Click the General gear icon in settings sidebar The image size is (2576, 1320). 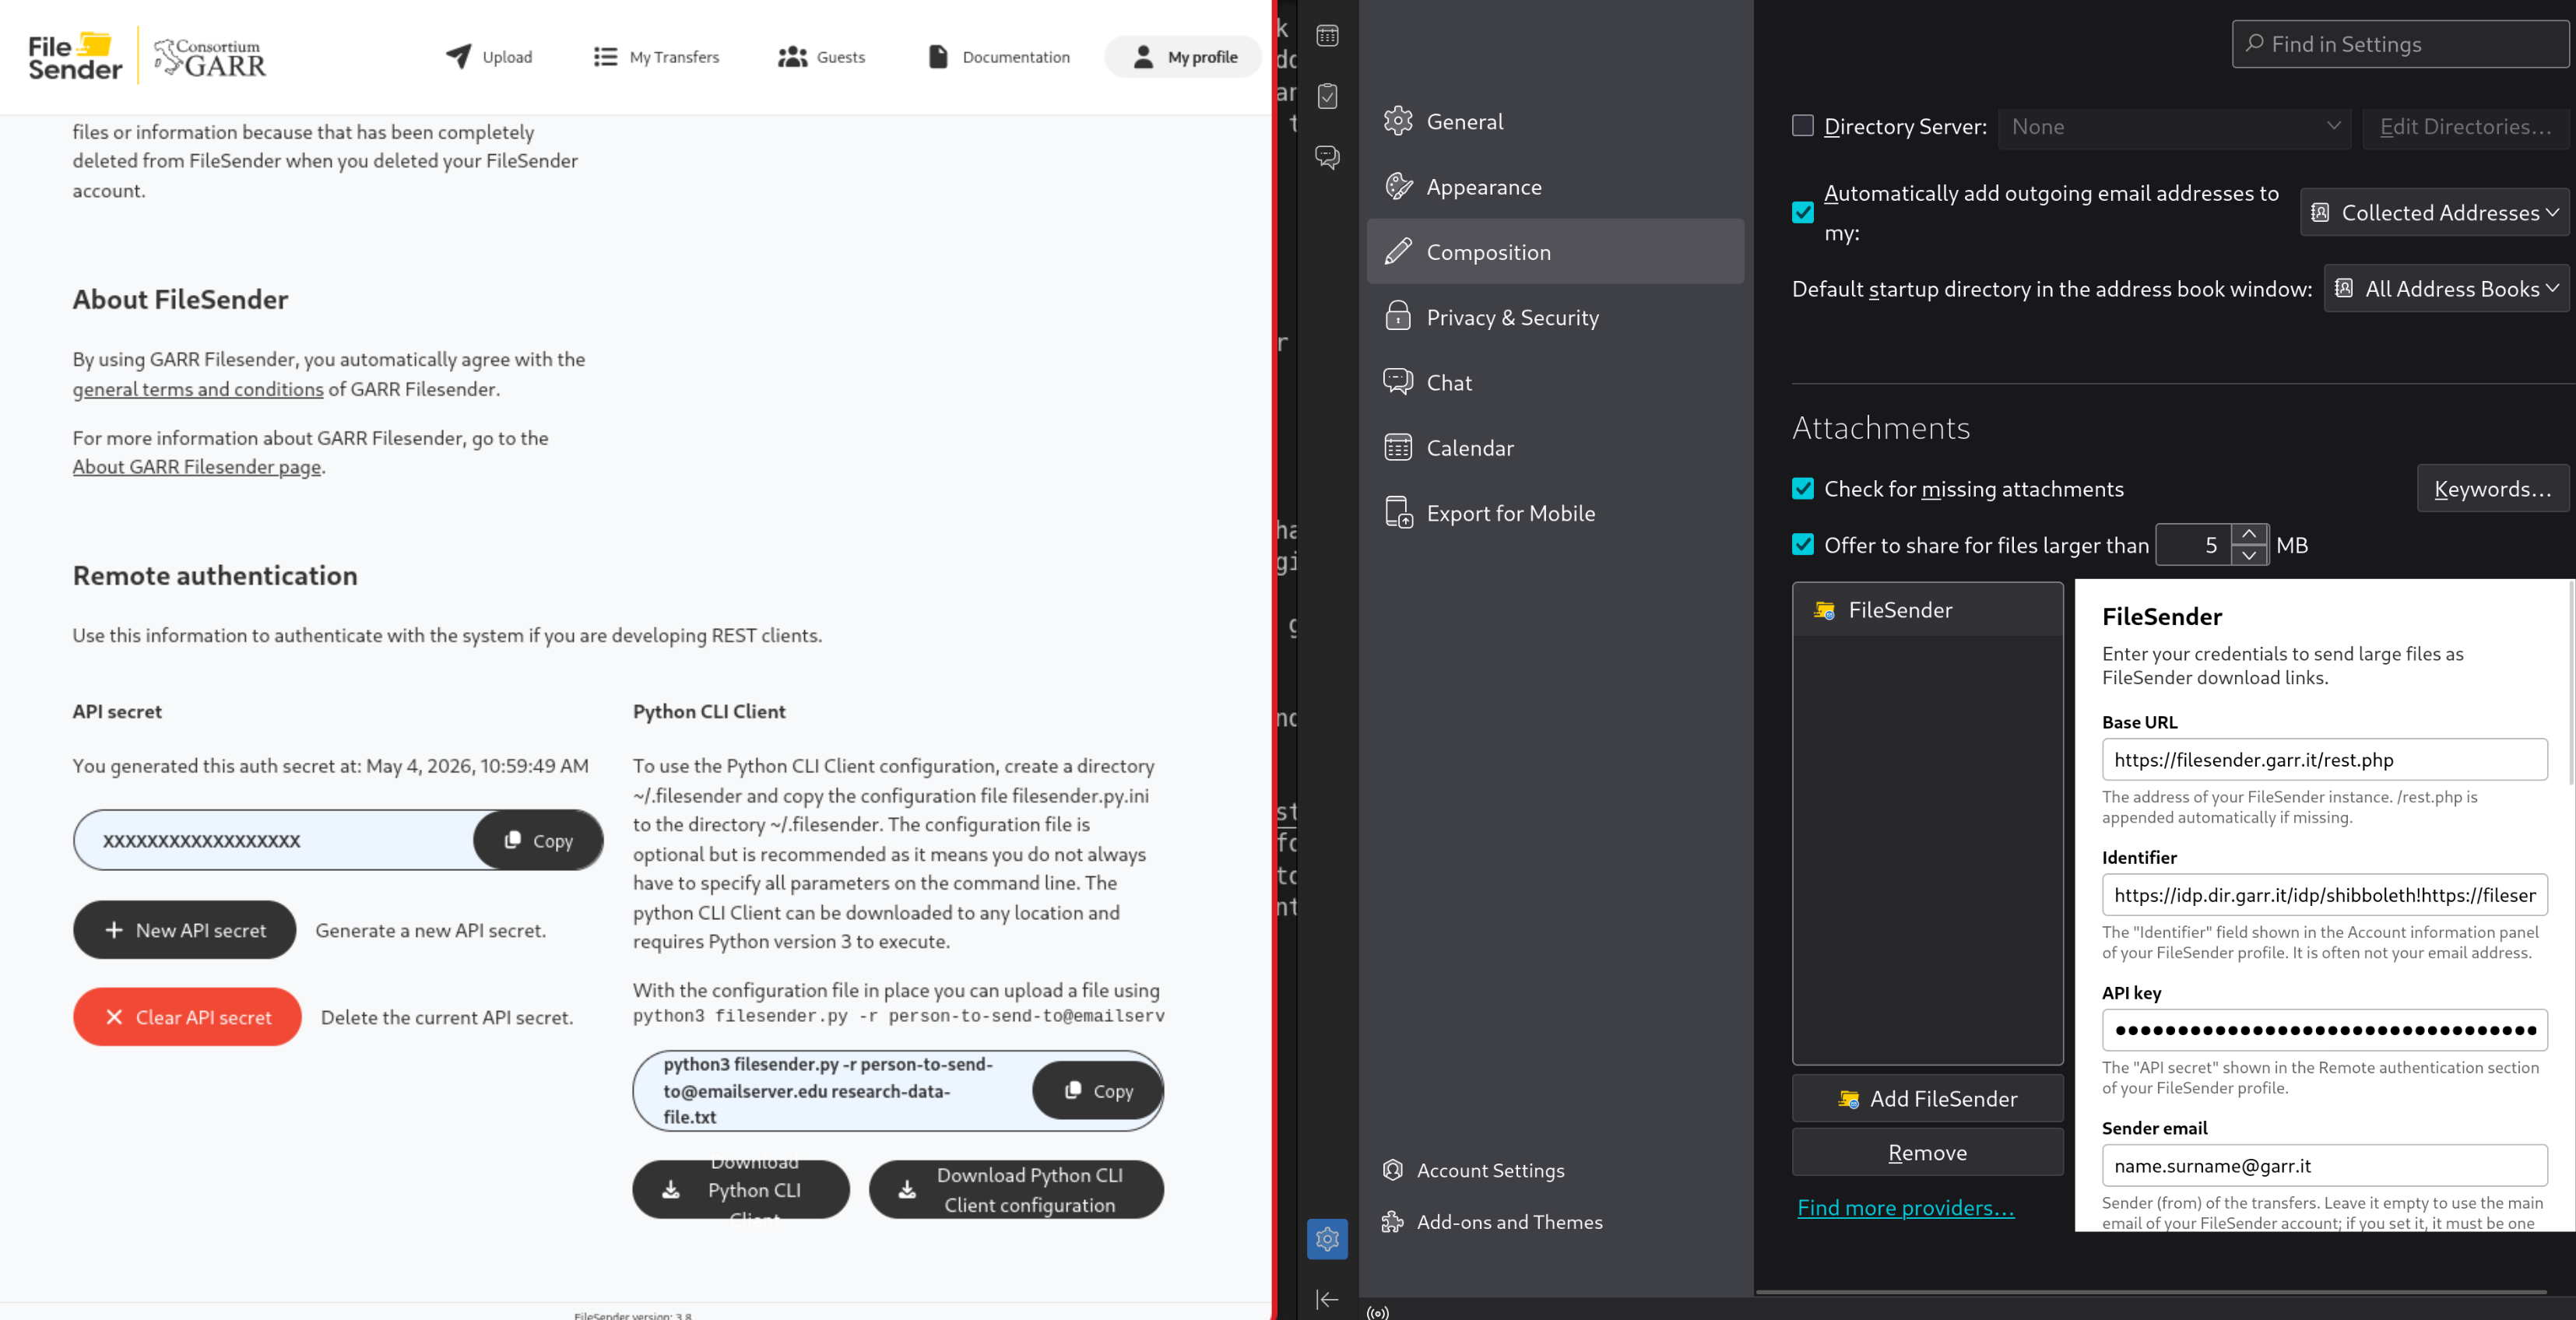[x=1398, y=121]
